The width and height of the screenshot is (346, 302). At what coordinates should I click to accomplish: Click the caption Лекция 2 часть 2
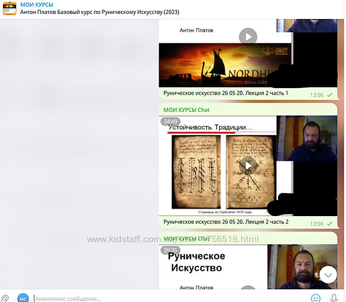coord(225,222)
